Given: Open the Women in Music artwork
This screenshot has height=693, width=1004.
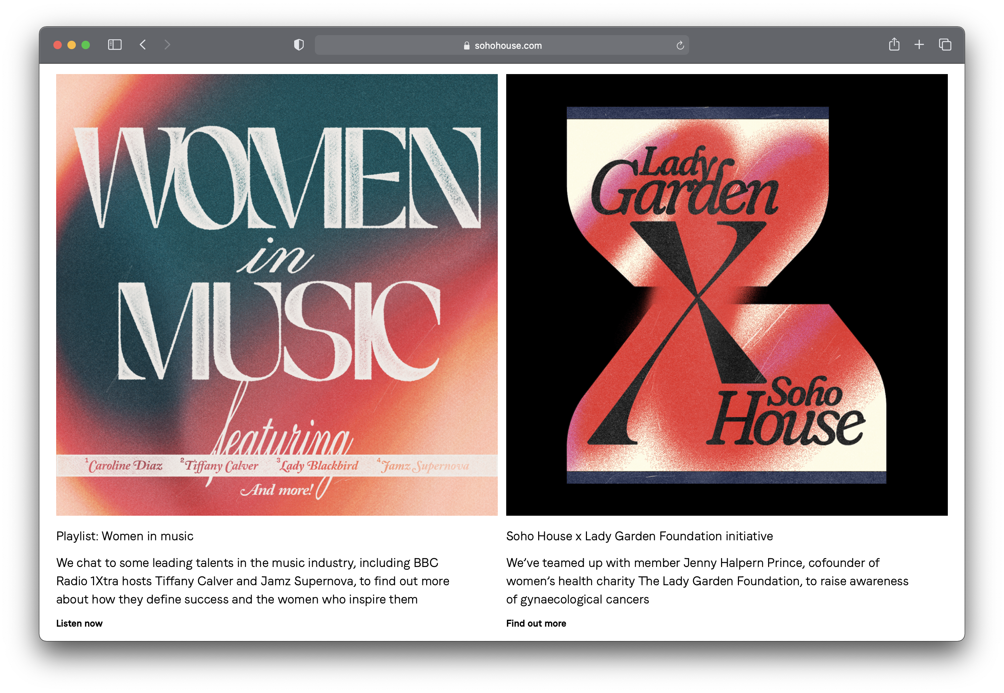Looking at the screenshot, I should click(x=277, y=295).
